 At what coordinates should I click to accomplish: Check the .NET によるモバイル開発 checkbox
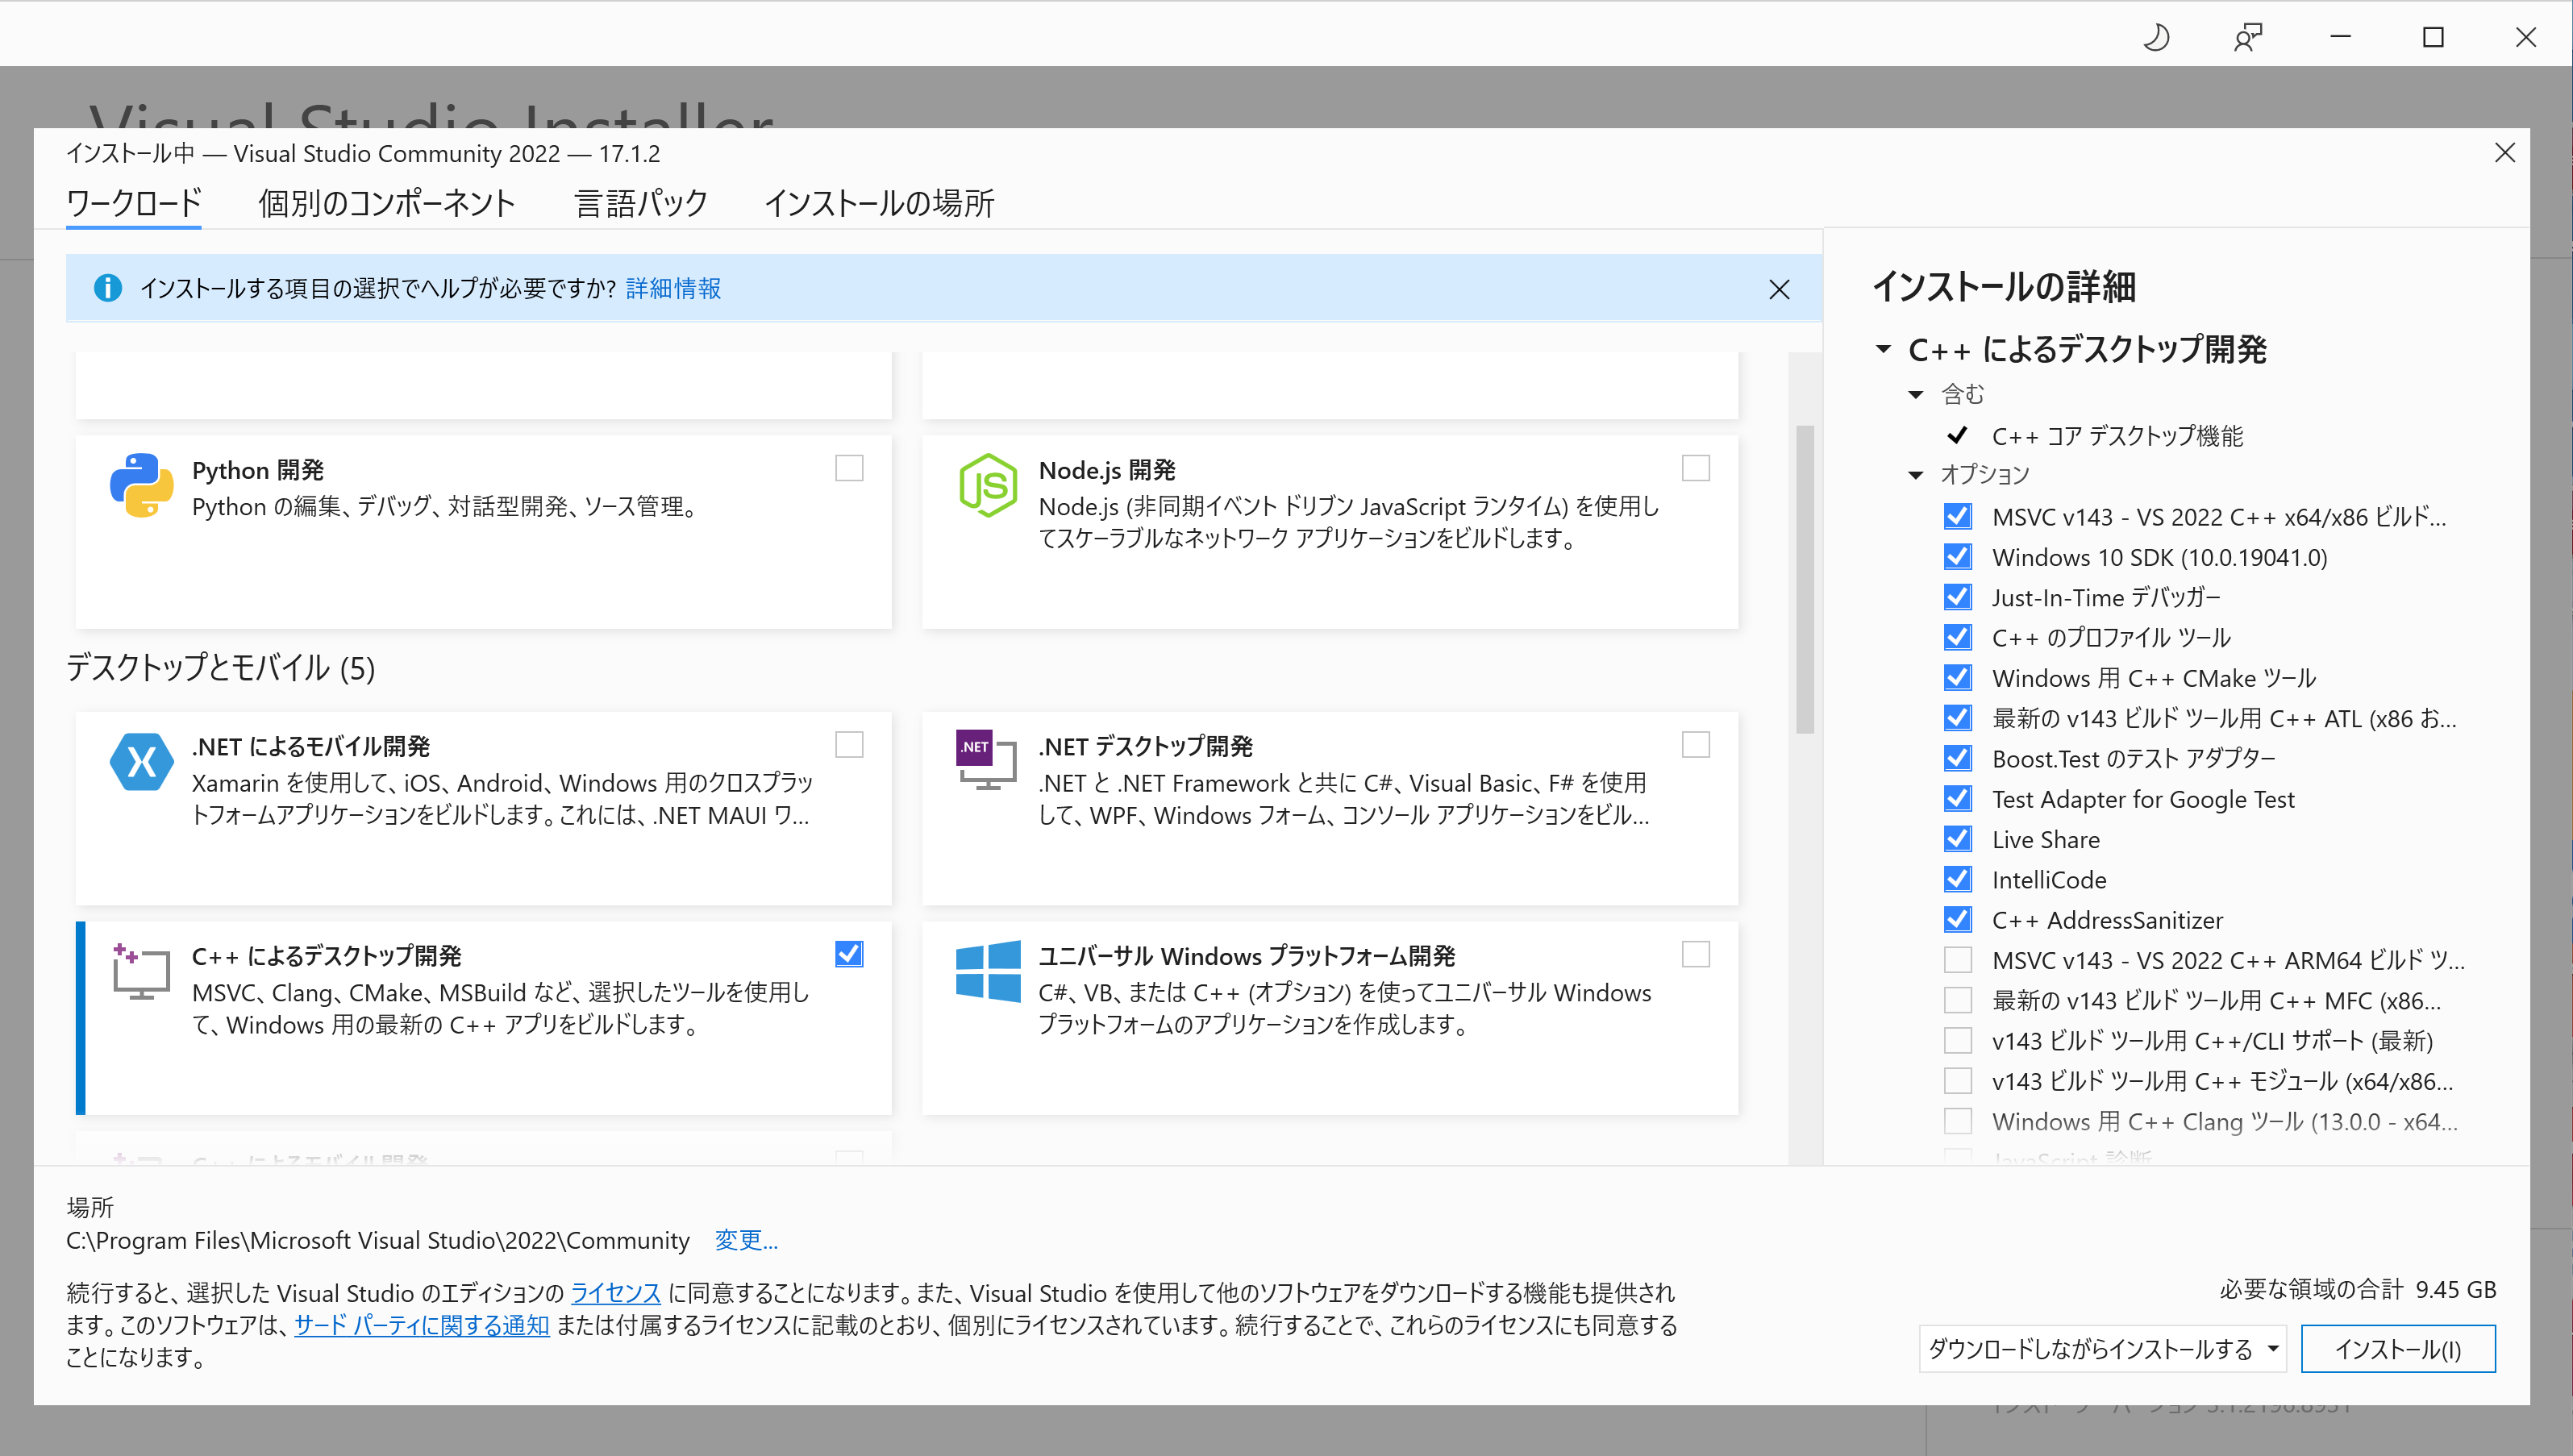pyautogui.click(x=849, y=745)
